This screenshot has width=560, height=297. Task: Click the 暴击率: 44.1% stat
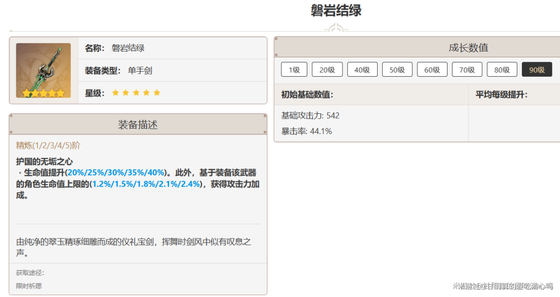(x=306, y=132)
